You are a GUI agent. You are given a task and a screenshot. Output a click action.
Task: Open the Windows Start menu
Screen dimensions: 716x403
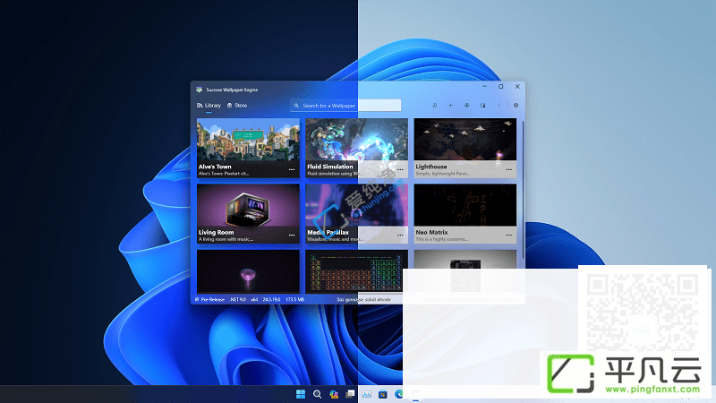[x=301, y=394]
